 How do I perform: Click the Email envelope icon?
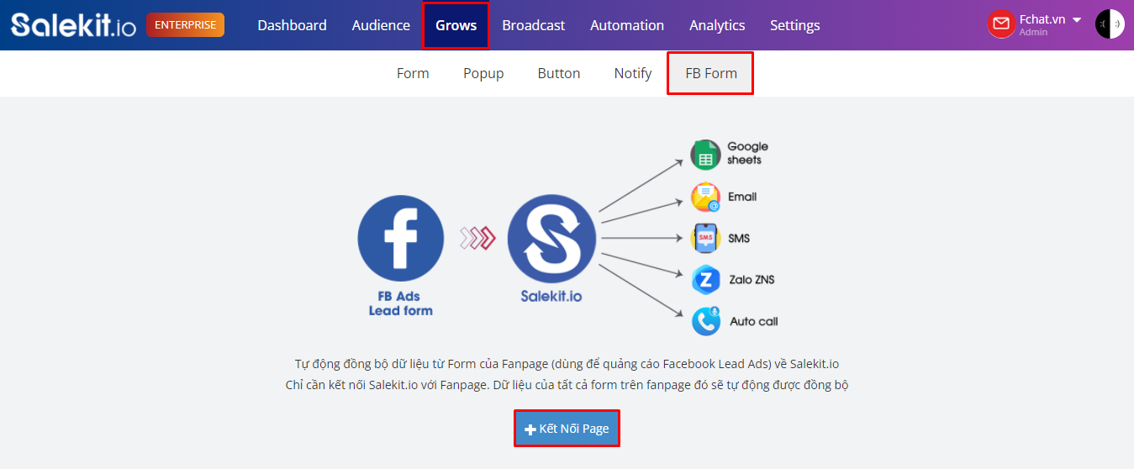(x=705, y=197)
